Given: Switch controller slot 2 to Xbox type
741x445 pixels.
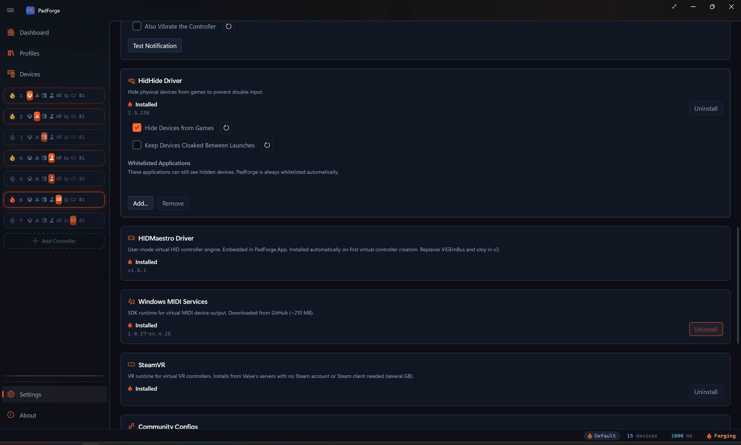Looking at the screenshot, I should tap(30, 116).
